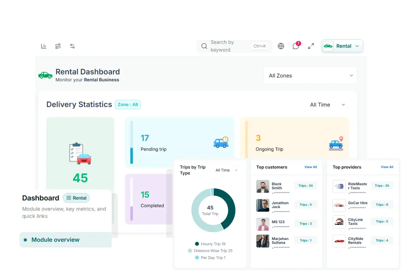402x271 pixels.
Task: Click Black Smith's profile photo
Action: [x=263, y=186]
